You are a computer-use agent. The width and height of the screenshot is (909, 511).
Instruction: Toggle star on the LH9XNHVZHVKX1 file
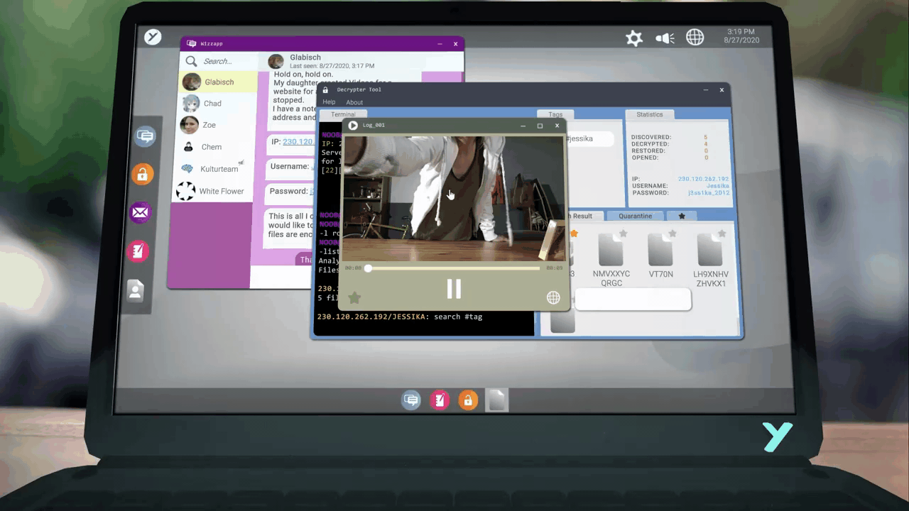(722, 233)
